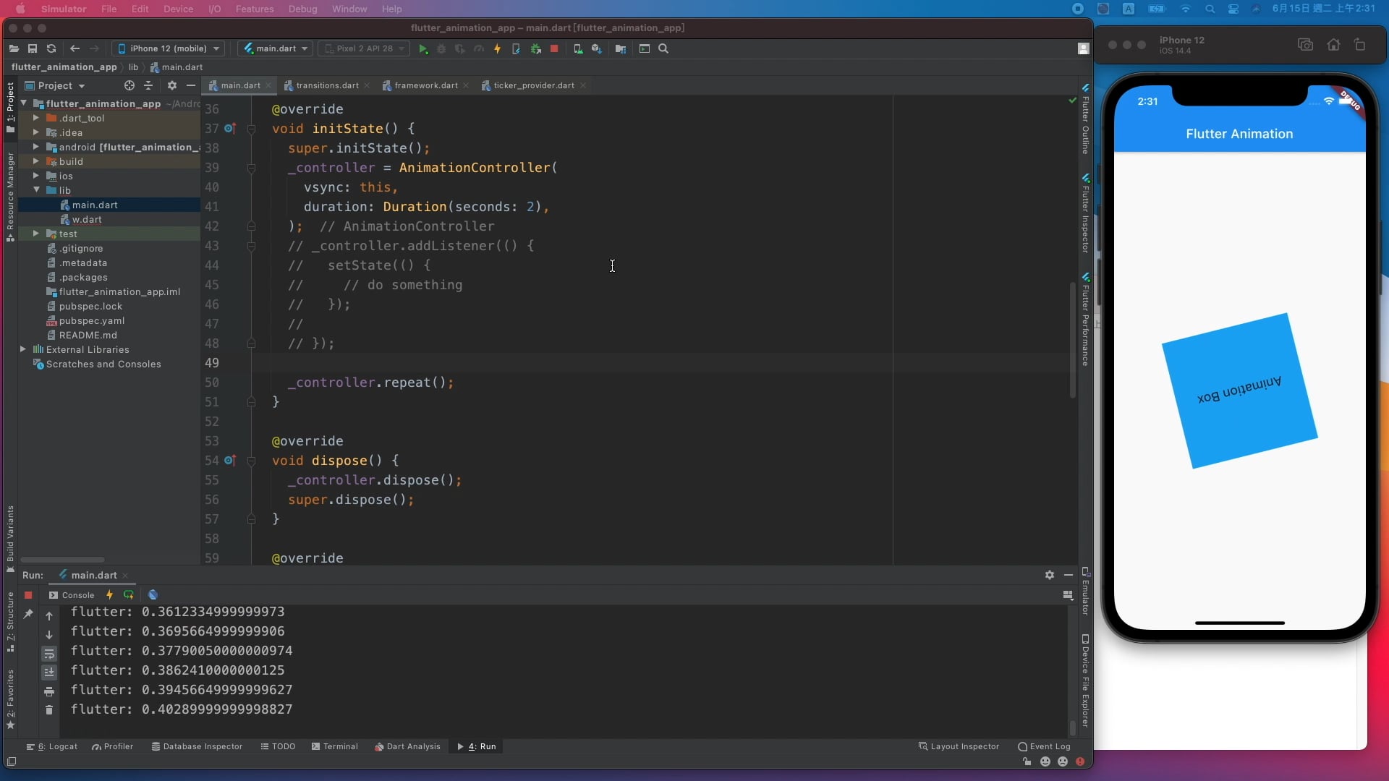This screenshot has width=1389, height=781.
Task: Open the Features menu in Simulator menu bar
Action: click(254, 9)
